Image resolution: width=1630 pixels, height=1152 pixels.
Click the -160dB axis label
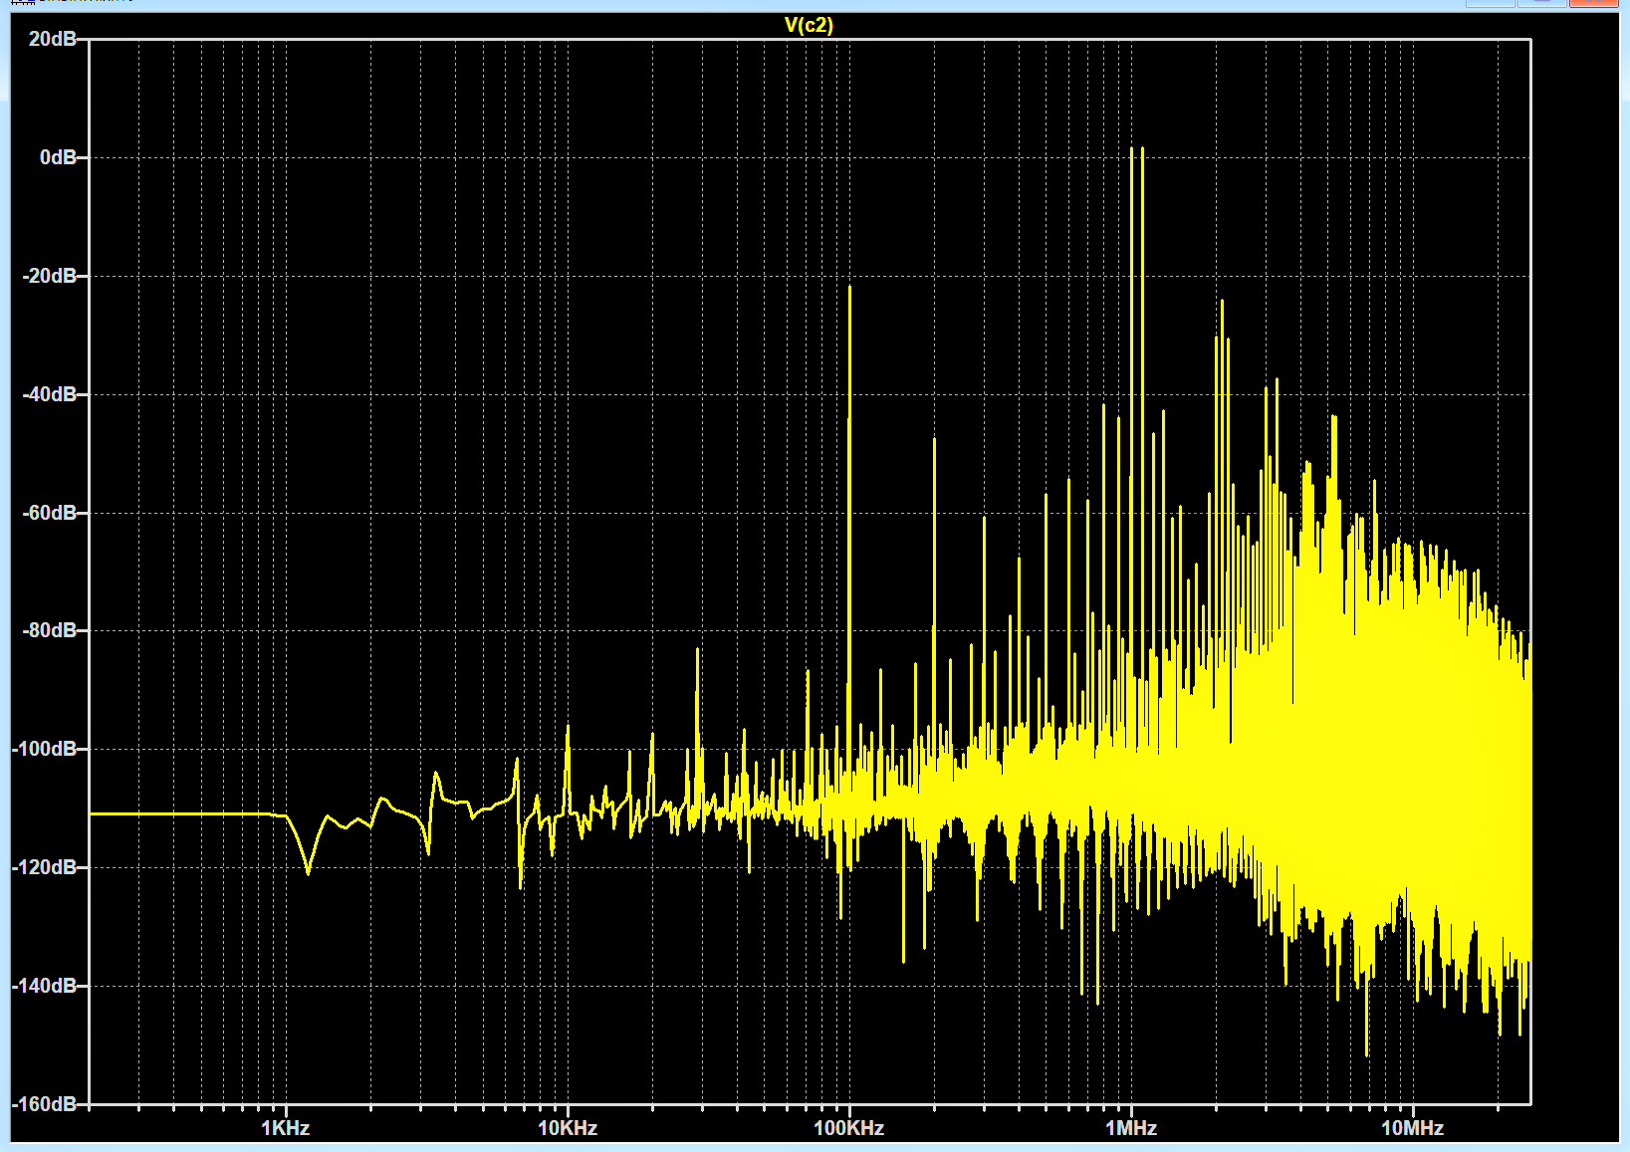(x=45, y=1104)
